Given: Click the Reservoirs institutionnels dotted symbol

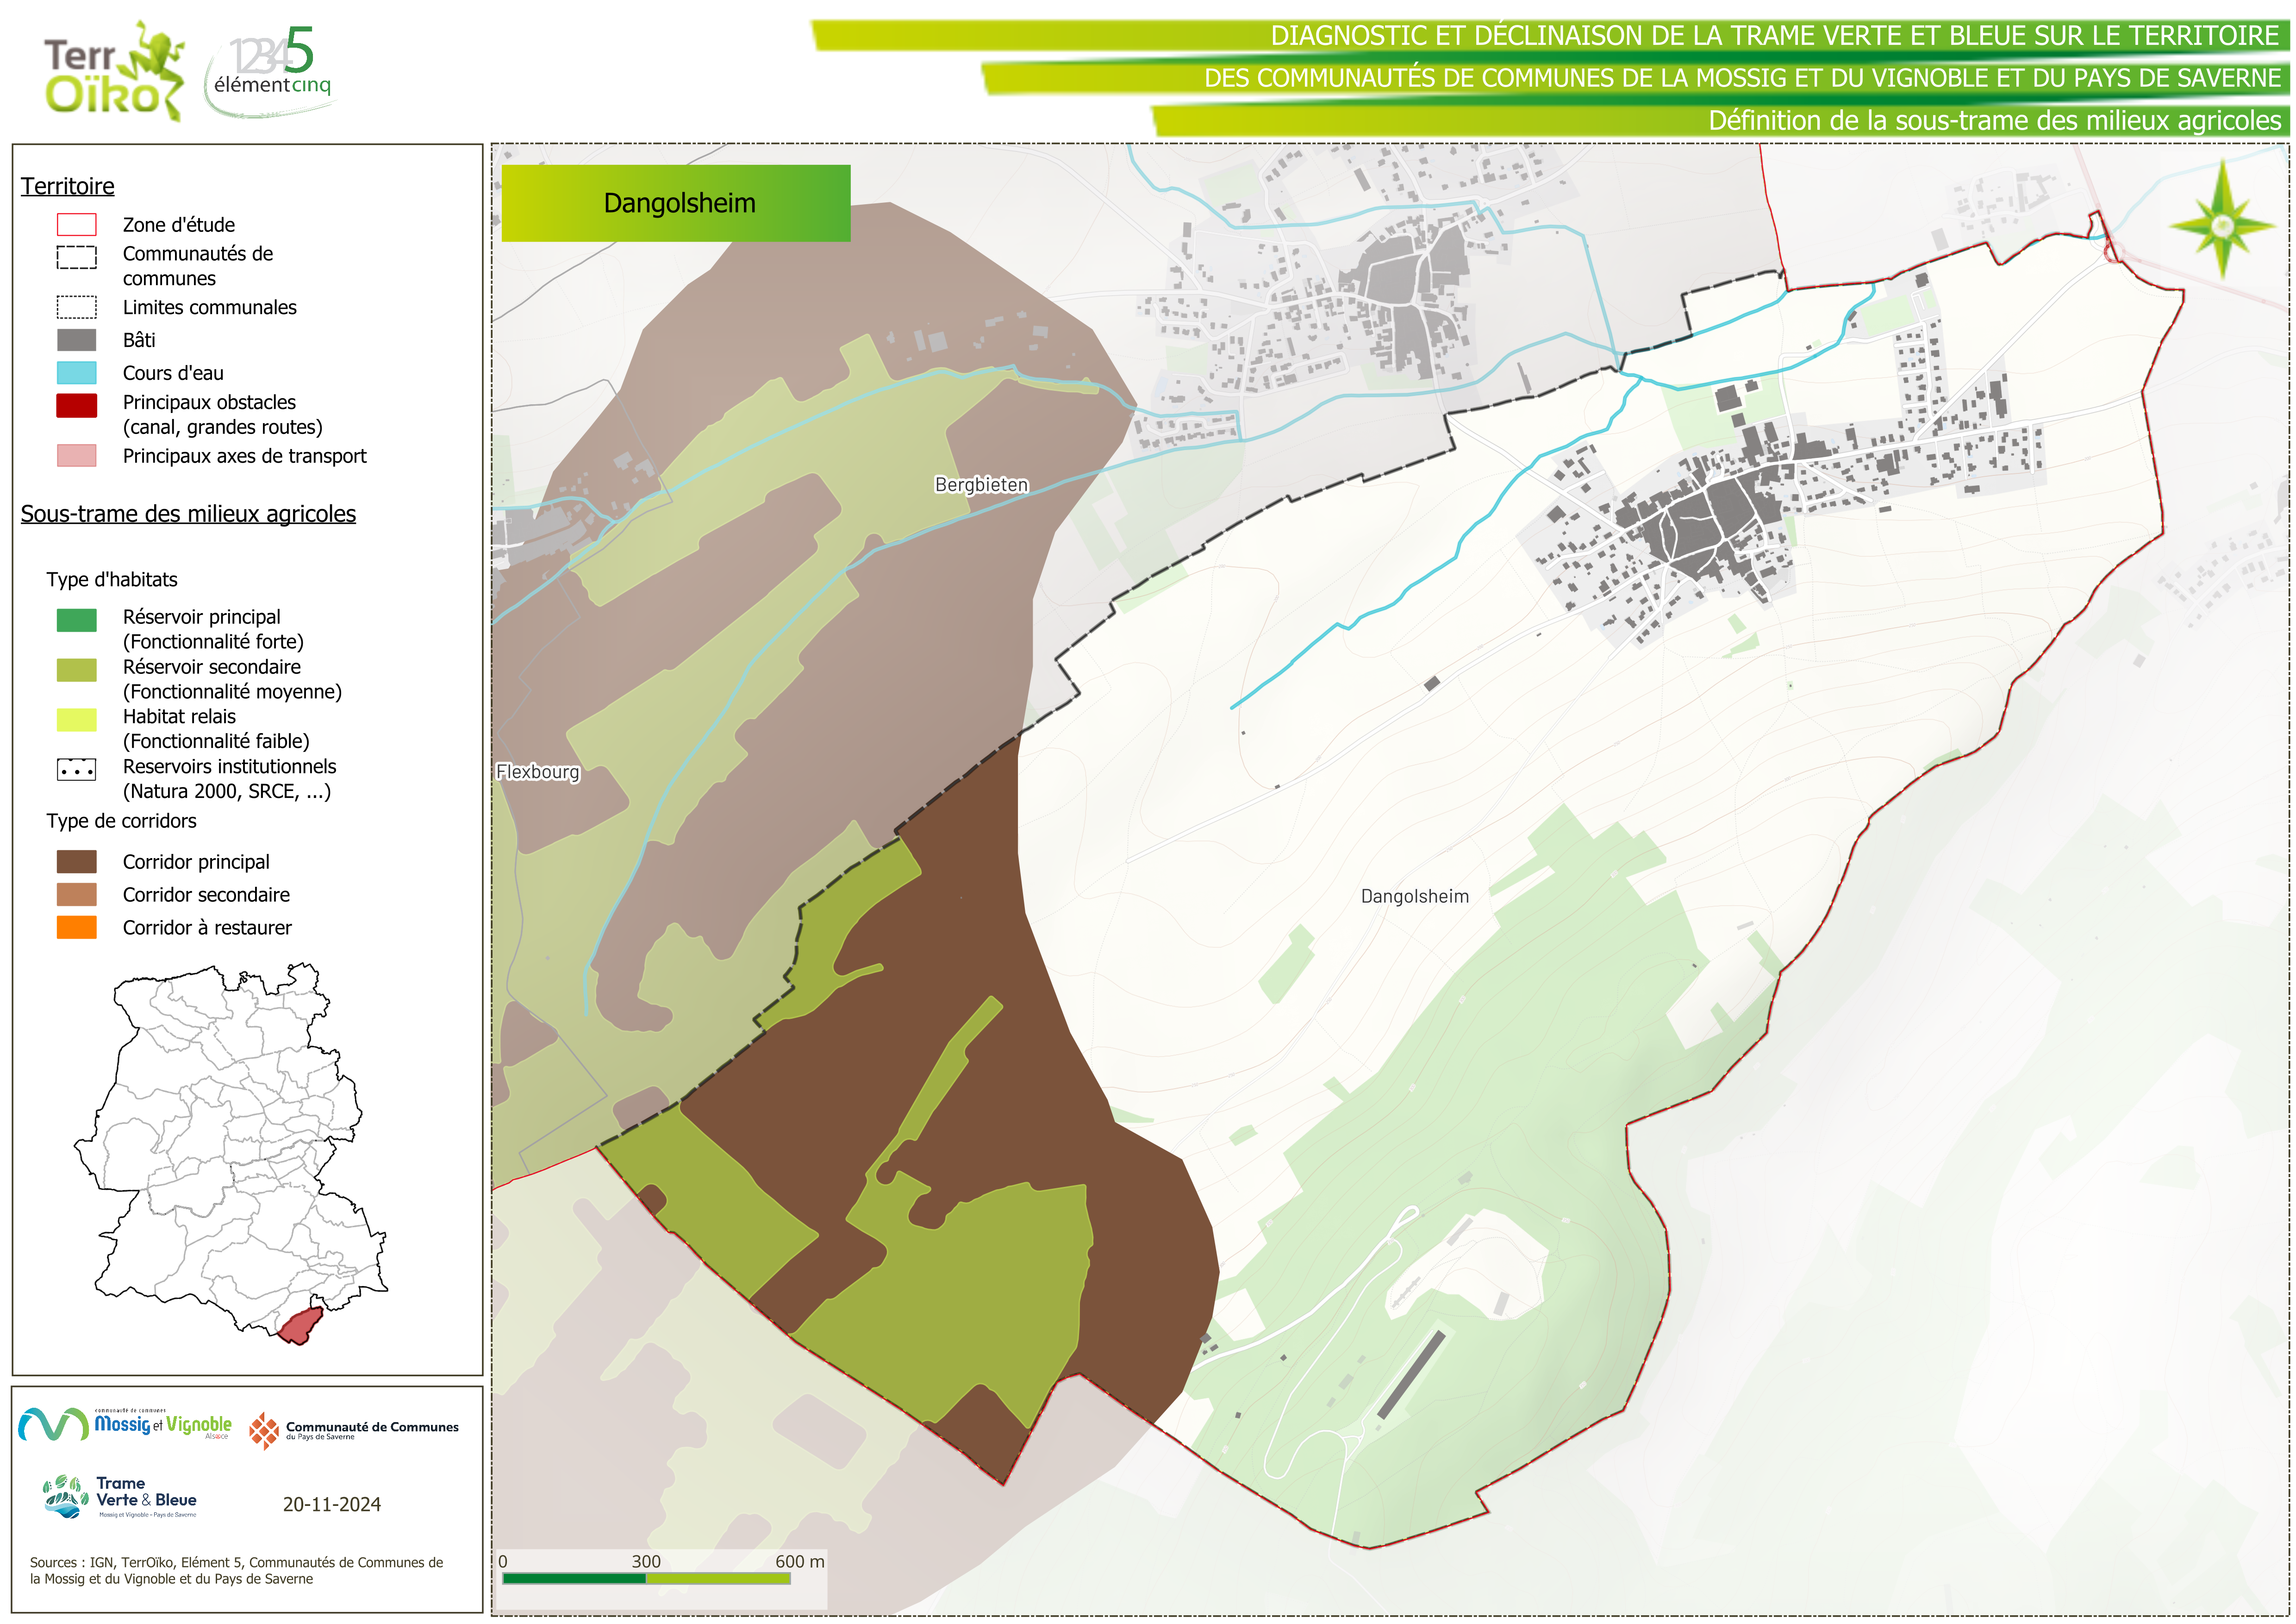Looking at the screenshot, I should tap(76, 770).
